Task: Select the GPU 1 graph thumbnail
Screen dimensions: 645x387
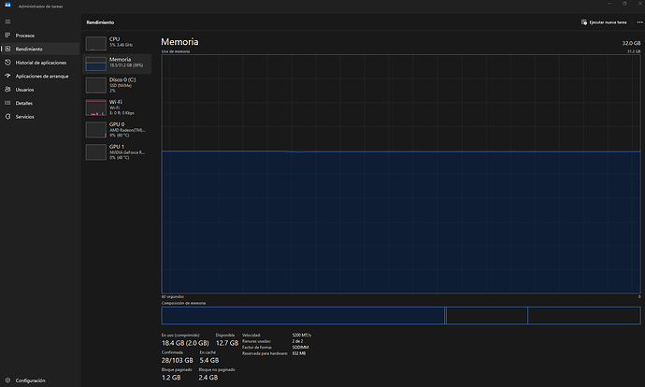Action: click(96, 152)
